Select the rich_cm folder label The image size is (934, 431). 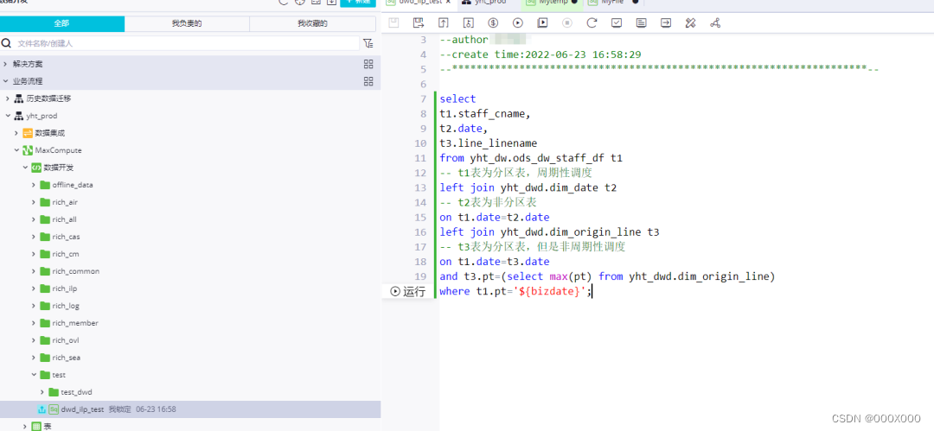coord(66,254)
